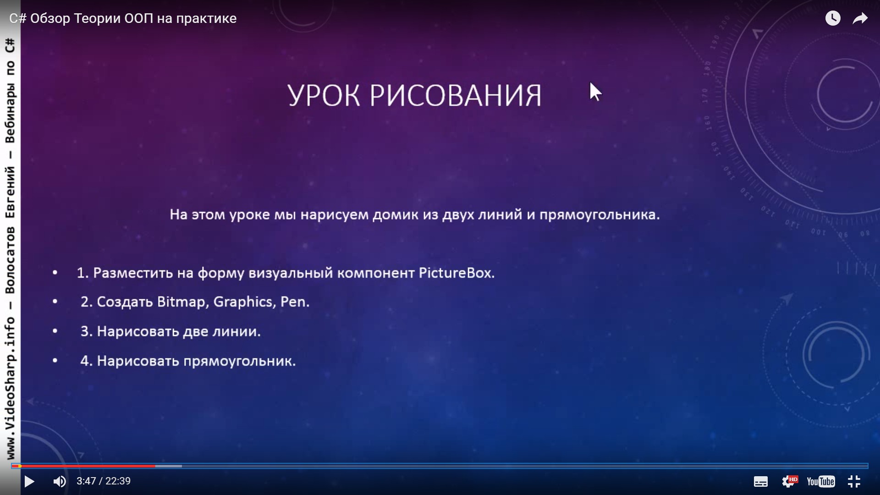Toggle subtitles/closed captions
Viewport: 880px width, 495px height.
click(x=761, y=481)
